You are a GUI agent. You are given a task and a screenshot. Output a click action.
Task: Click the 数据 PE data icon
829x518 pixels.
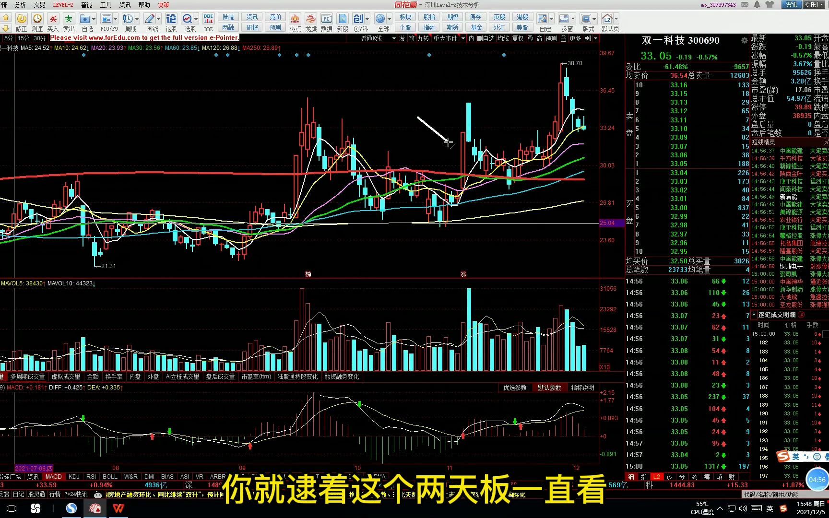[327, 19]
